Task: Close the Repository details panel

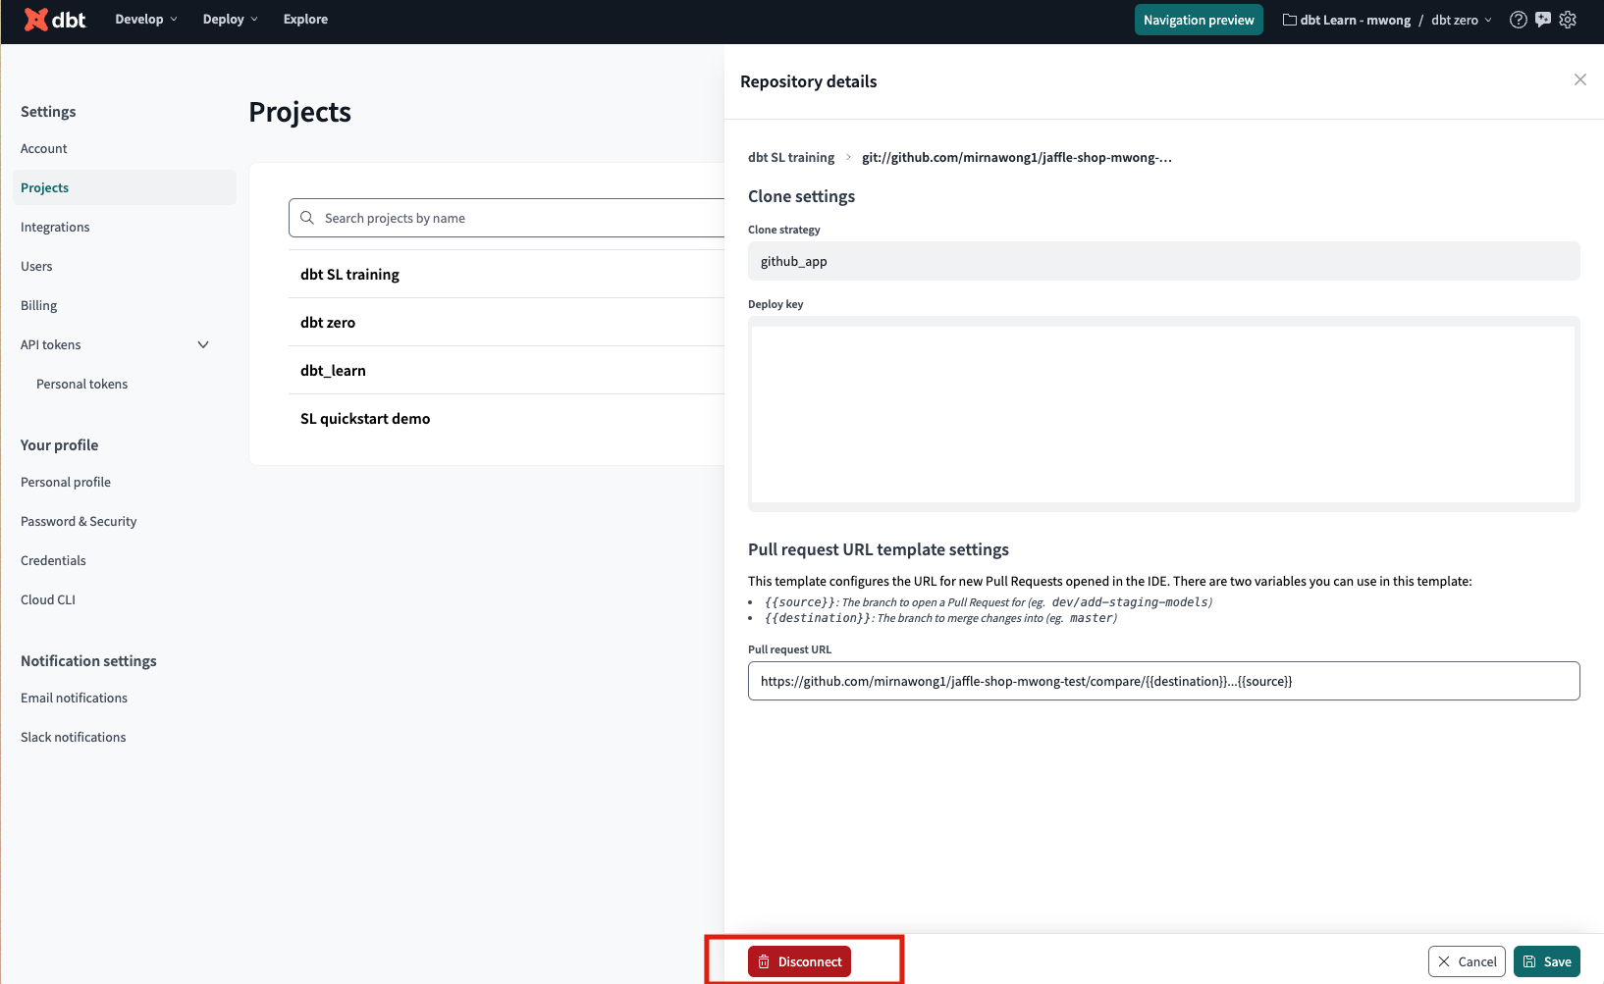Action: click(x=1579, y=79)
